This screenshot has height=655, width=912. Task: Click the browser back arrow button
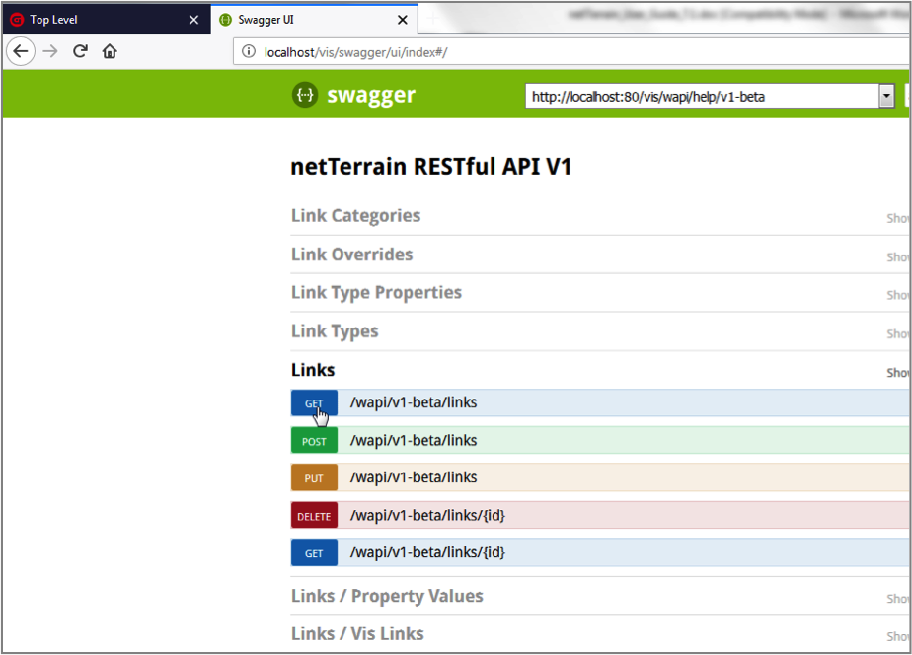coord(21,51)
